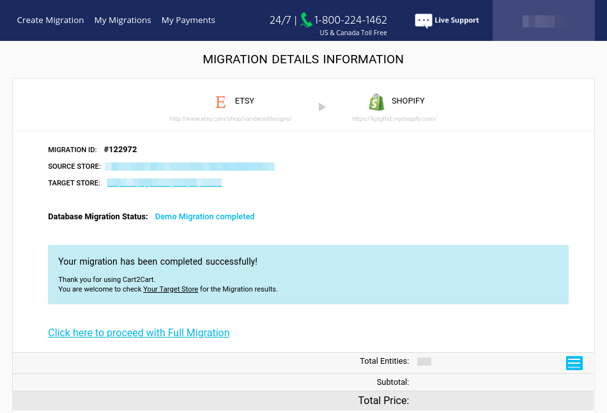Click the arrow between Etsy and Shopify

click(322, 107)
